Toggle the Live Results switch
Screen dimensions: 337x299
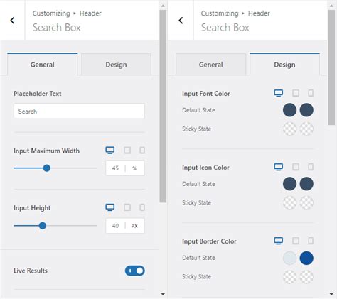(135, 271)
